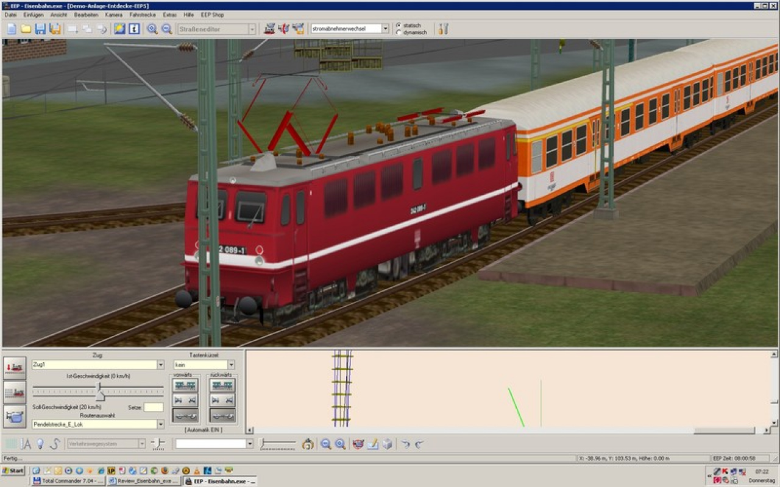Viewport: 780px width, 487px height.
Task: Open the 'Zug1' train selection dropdown
Action: click(x=160, y=365)
